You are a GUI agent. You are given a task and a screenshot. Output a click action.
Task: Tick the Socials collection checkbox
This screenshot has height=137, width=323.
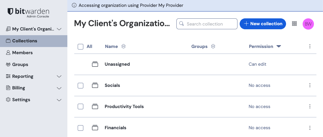(81, 86)
